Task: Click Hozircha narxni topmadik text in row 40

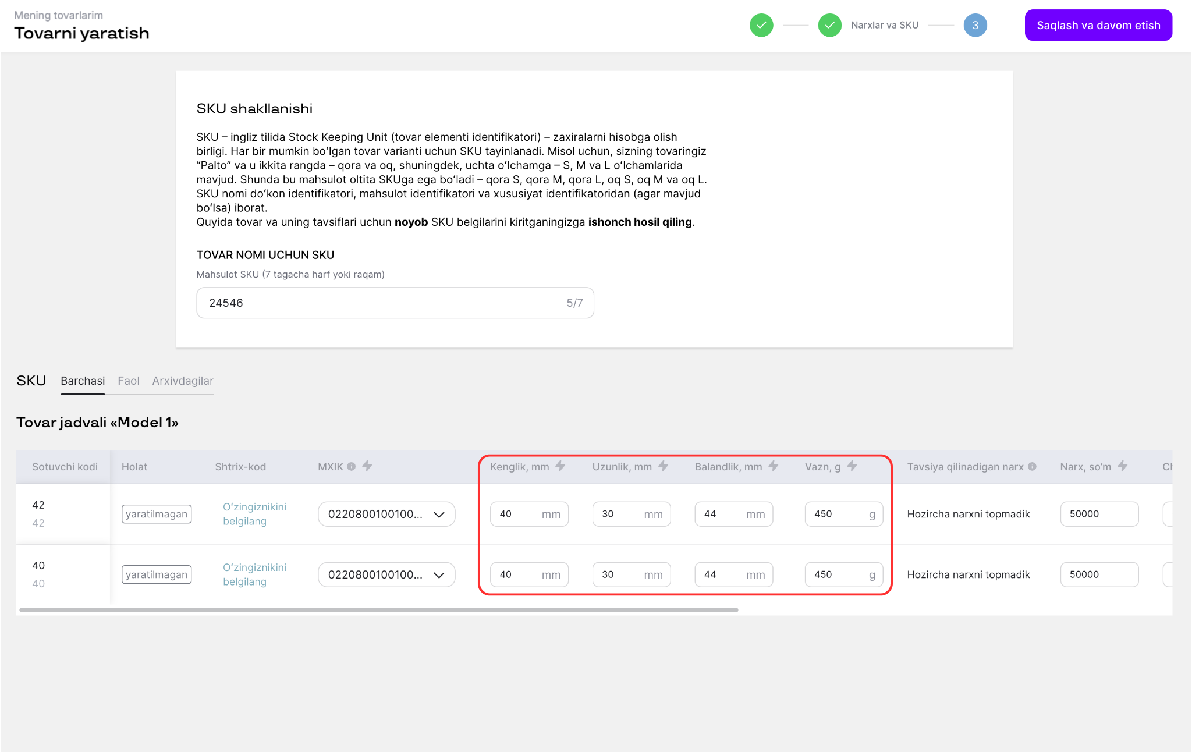Action: tap(968, 574)
